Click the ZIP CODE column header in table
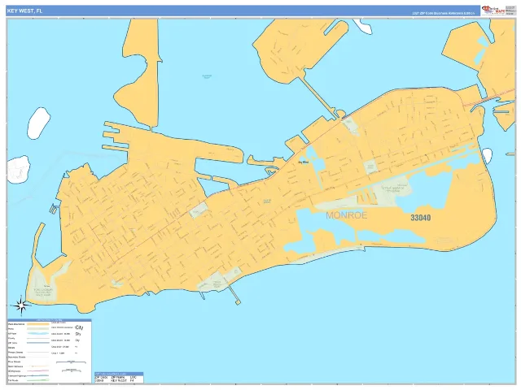The image size is (521, 390). 101,377
